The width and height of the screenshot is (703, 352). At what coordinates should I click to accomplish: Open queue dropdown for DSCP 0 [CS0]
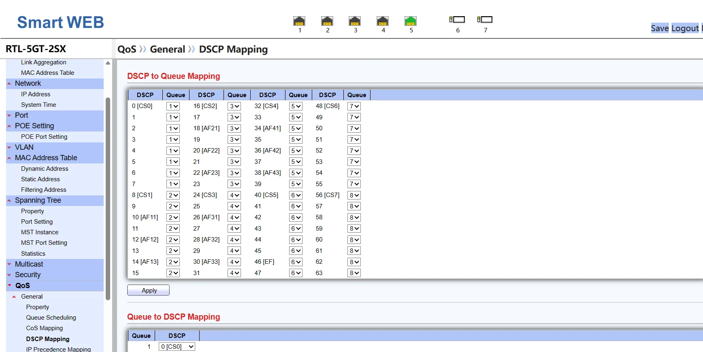coord(173,106)
